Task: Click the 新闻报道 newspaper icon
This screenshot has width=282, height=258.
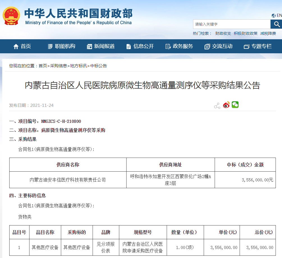Action: (90, 46)
